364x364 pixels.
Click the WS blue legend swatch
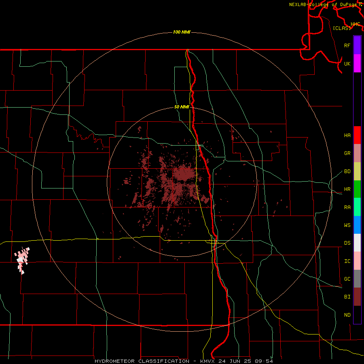click(357, 225)
